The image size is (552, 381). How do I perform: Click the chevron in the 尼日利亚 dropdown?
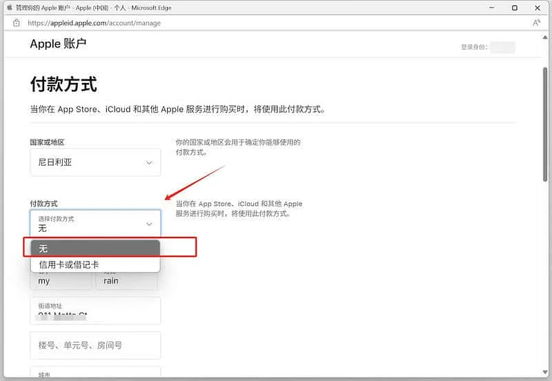149,163
